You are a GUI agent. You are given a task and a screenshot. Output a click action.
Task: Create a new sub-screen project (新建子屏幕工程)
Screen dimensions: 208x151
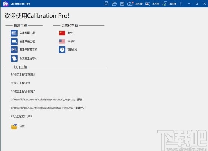(14, 50)
